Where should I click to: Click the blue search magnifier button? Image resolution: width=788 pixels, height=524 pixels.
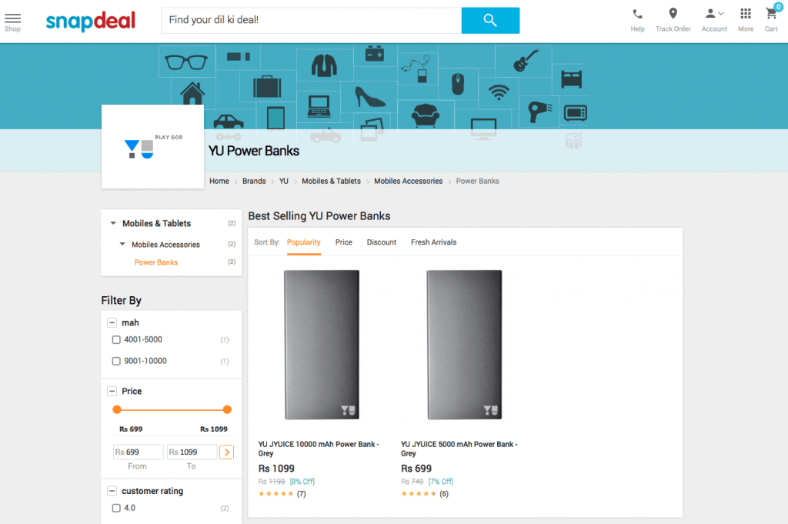(490, 20)
